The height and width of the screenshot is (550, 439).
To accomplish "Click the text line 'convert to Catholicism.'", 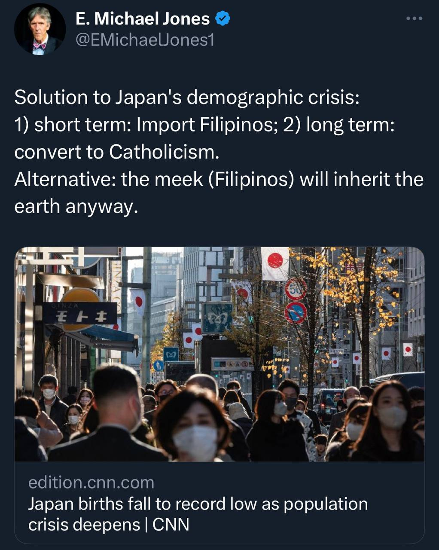I will [117, 152].
